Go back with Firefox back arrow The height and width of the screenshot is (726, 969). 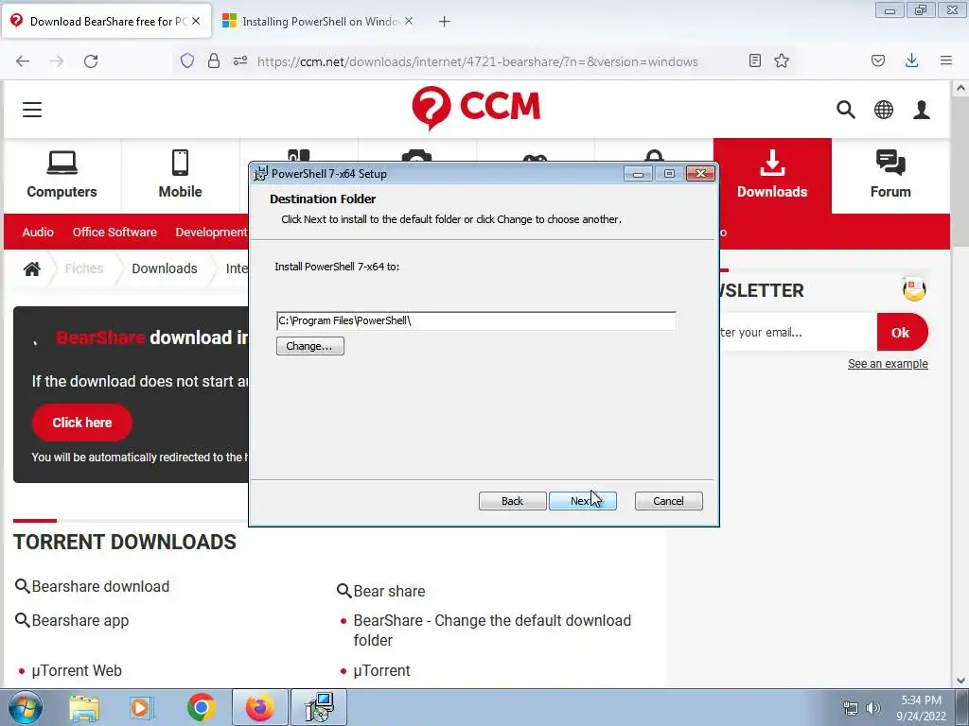click(x=23, y=61)
